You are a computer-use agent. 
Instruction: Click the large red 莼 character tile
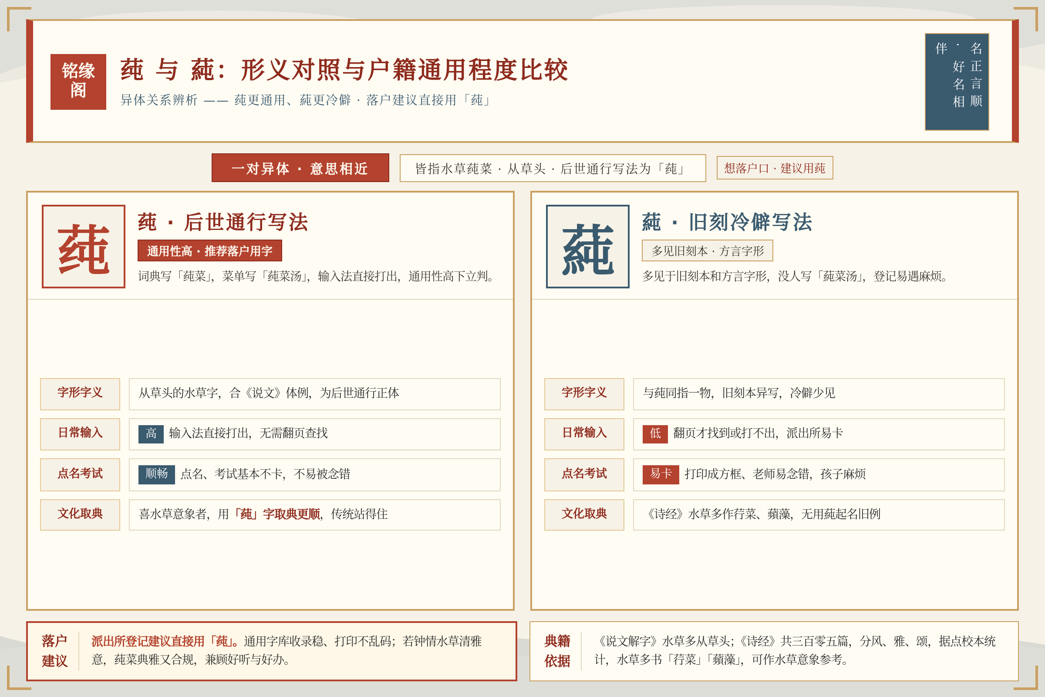coord(84,247)
